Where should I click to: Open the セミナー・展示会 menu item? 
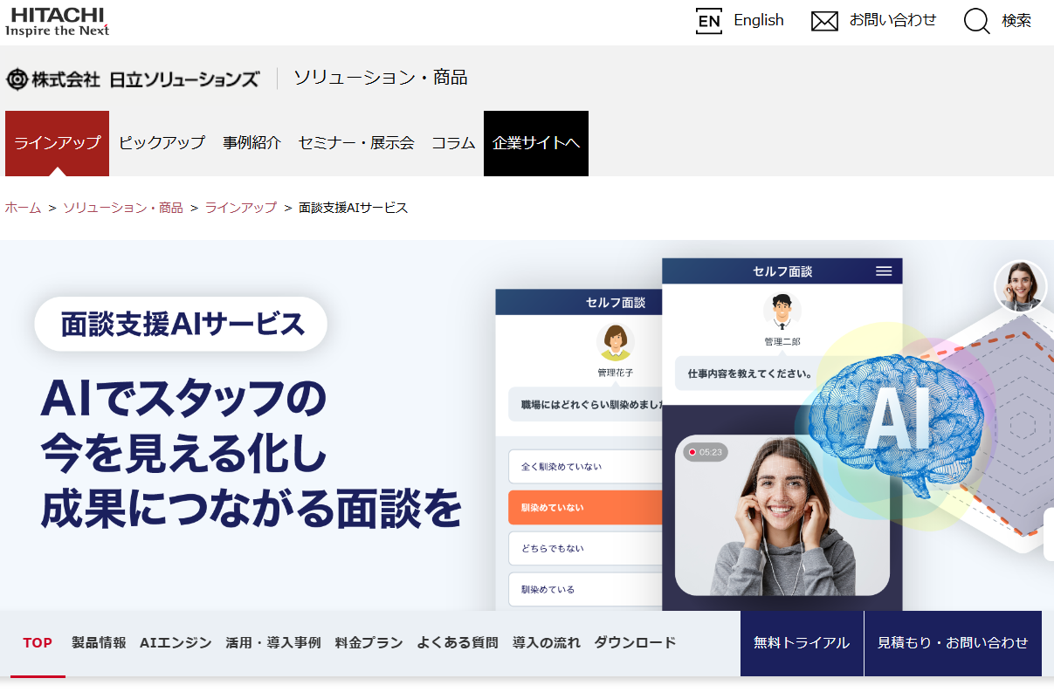coord(356,143)
